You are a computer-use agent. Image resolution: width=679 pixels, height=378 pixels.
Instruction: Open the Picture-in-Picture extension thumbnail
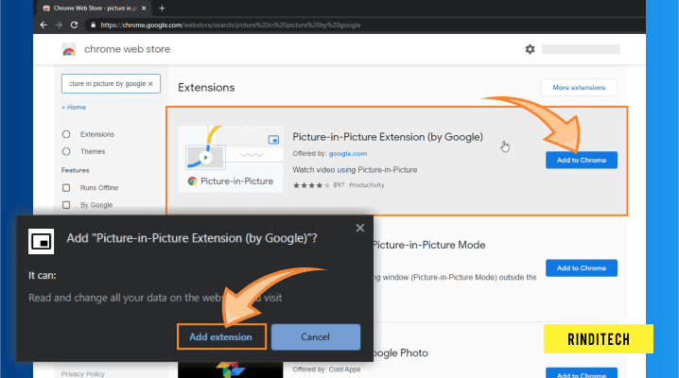click(x=231, y=159)
